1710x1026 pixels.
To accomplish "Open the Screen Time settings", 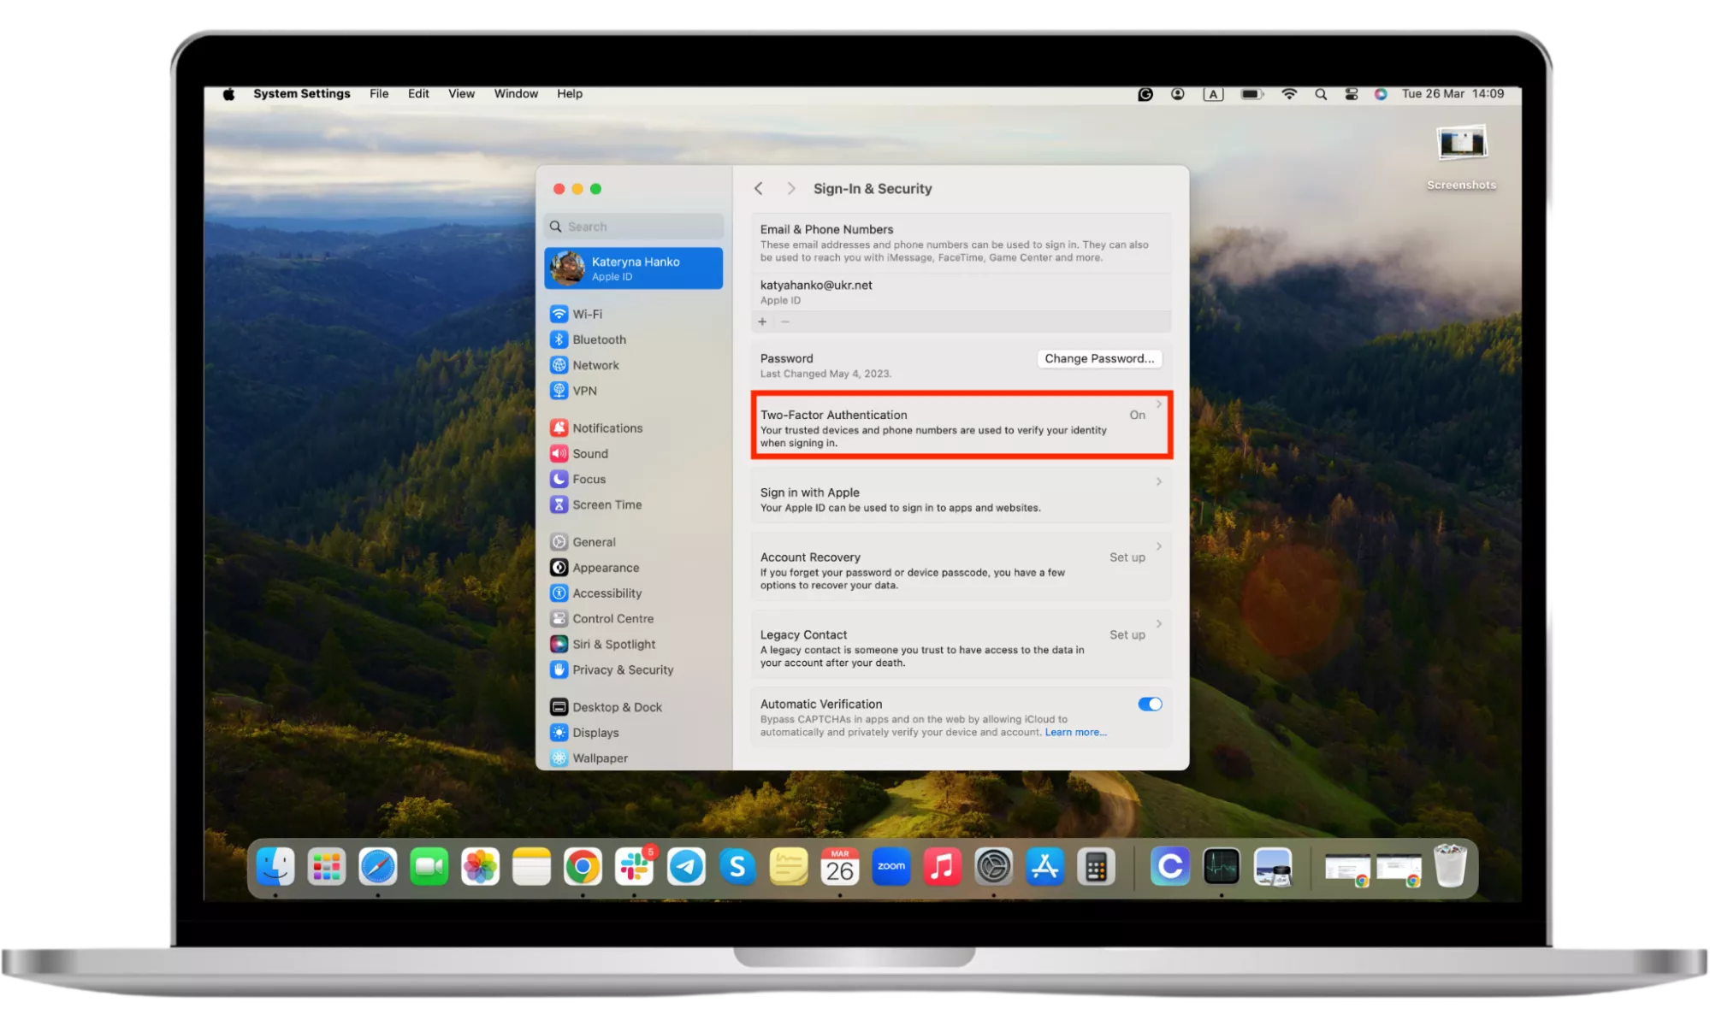I will pyautogui.click(x=606, y=504).
